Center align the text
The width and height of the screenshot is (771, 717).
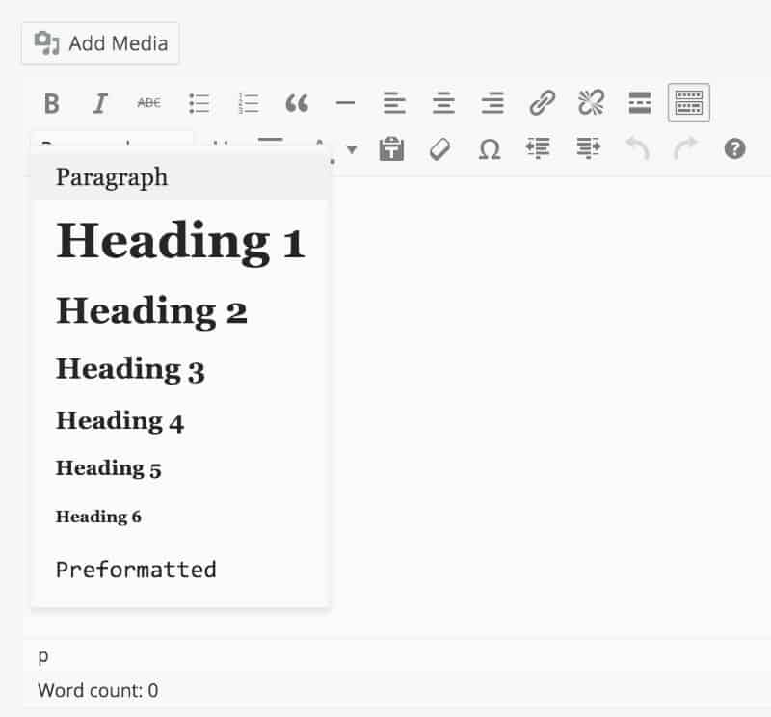(443, 103)
